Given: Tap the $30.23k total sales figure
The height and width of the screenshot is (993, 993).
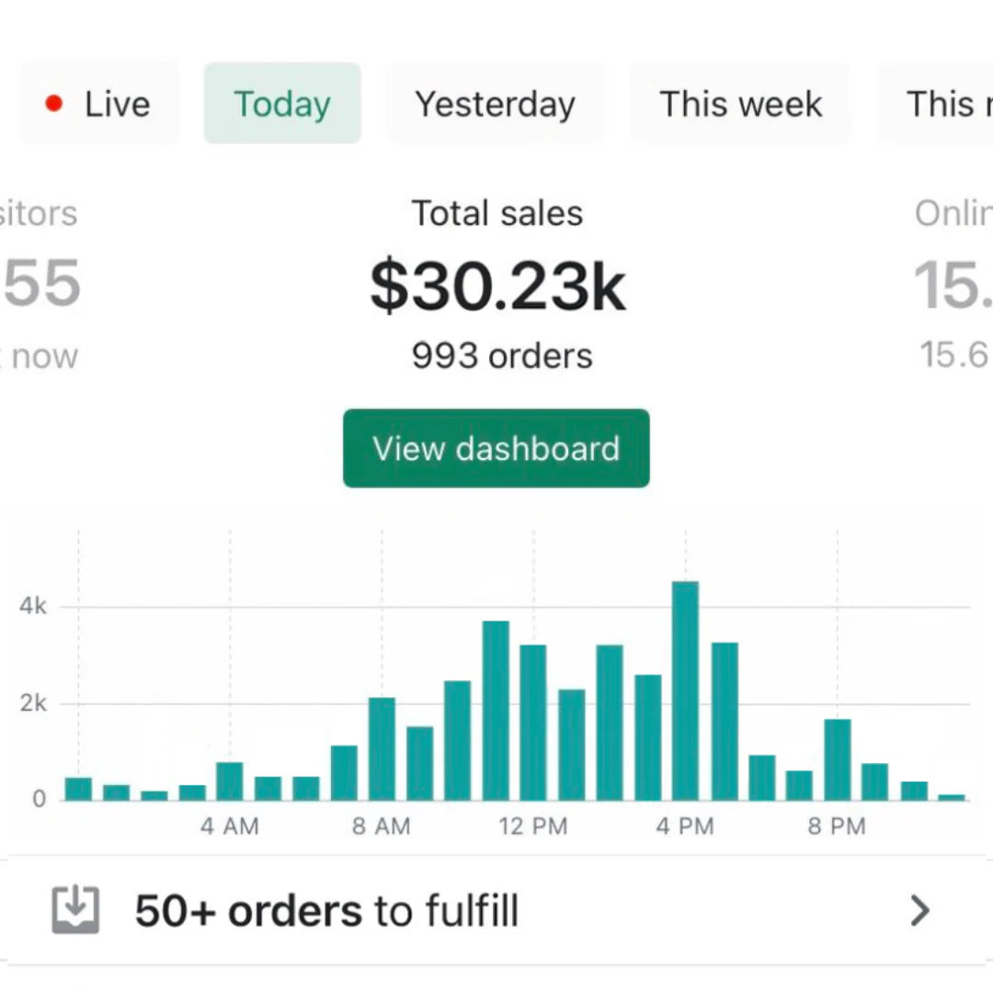Looking at the screenshot, I should coord(497,286).
